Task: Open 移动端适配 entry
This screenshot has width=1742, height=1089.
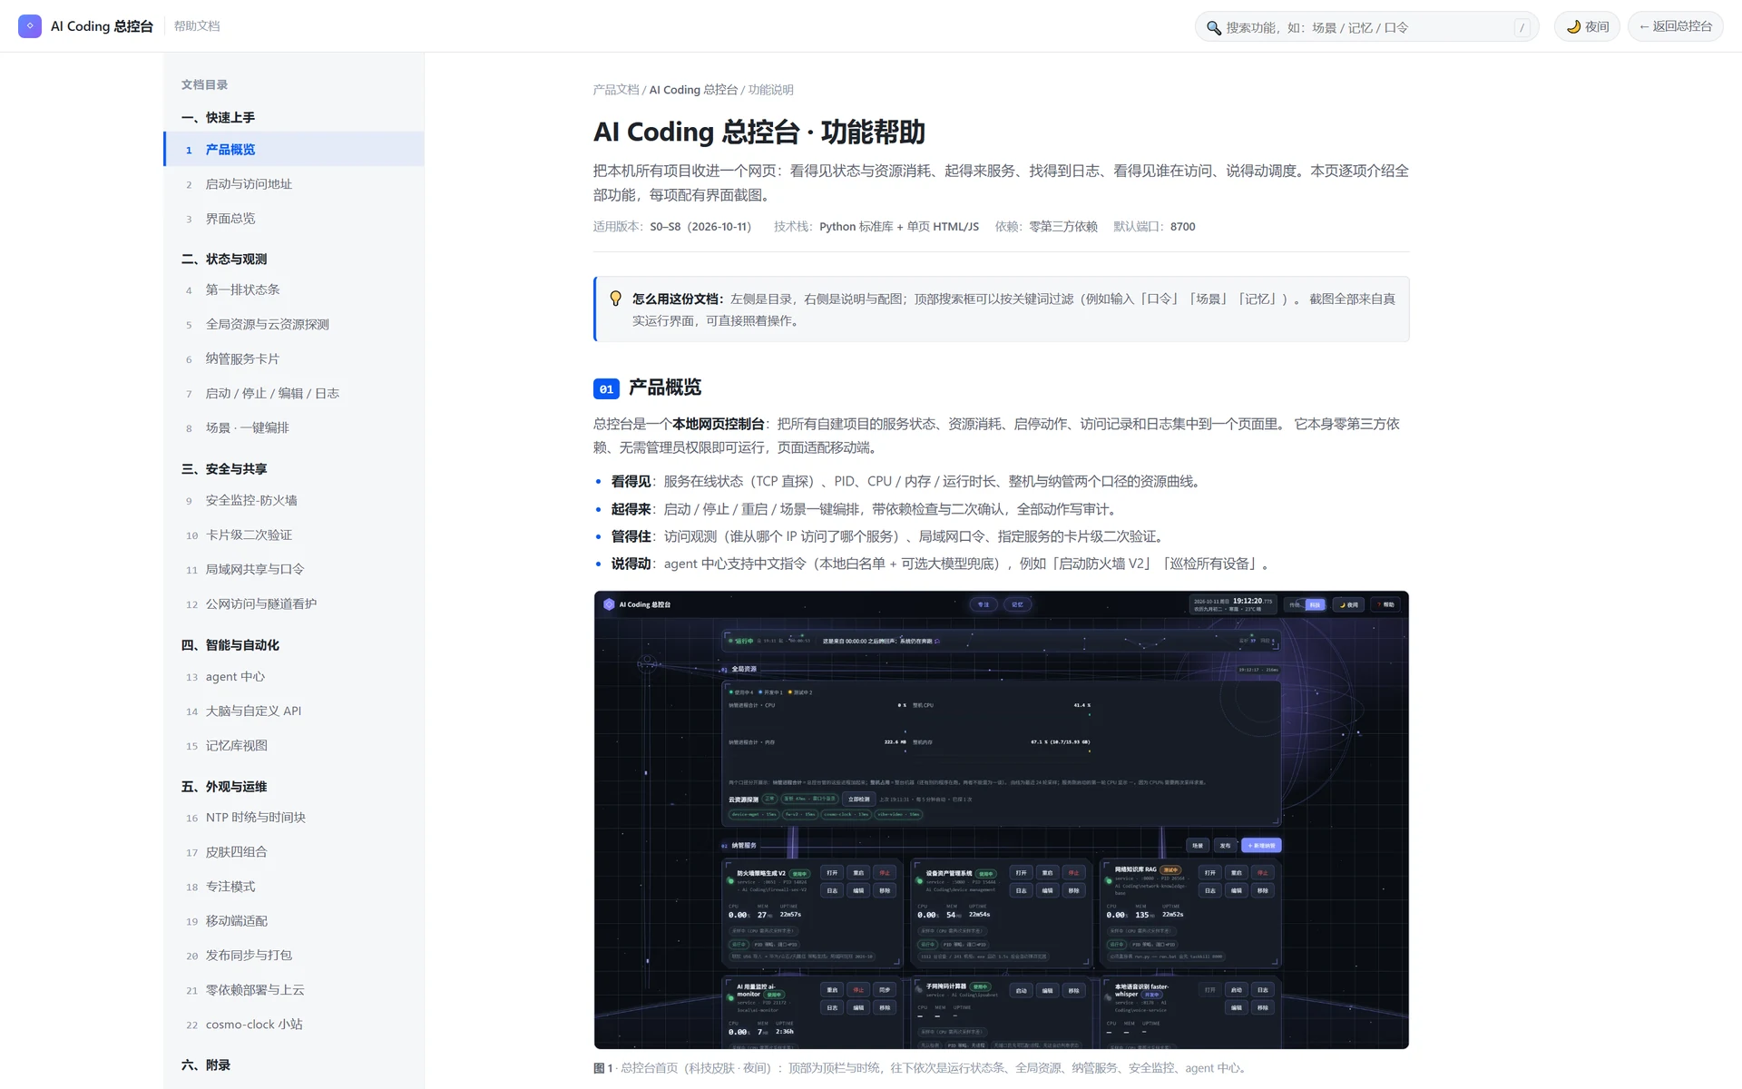Action: click(x=294, y=921)
